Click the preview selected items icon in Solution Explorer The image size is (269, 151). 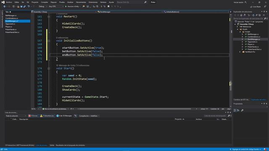point(264,15)
